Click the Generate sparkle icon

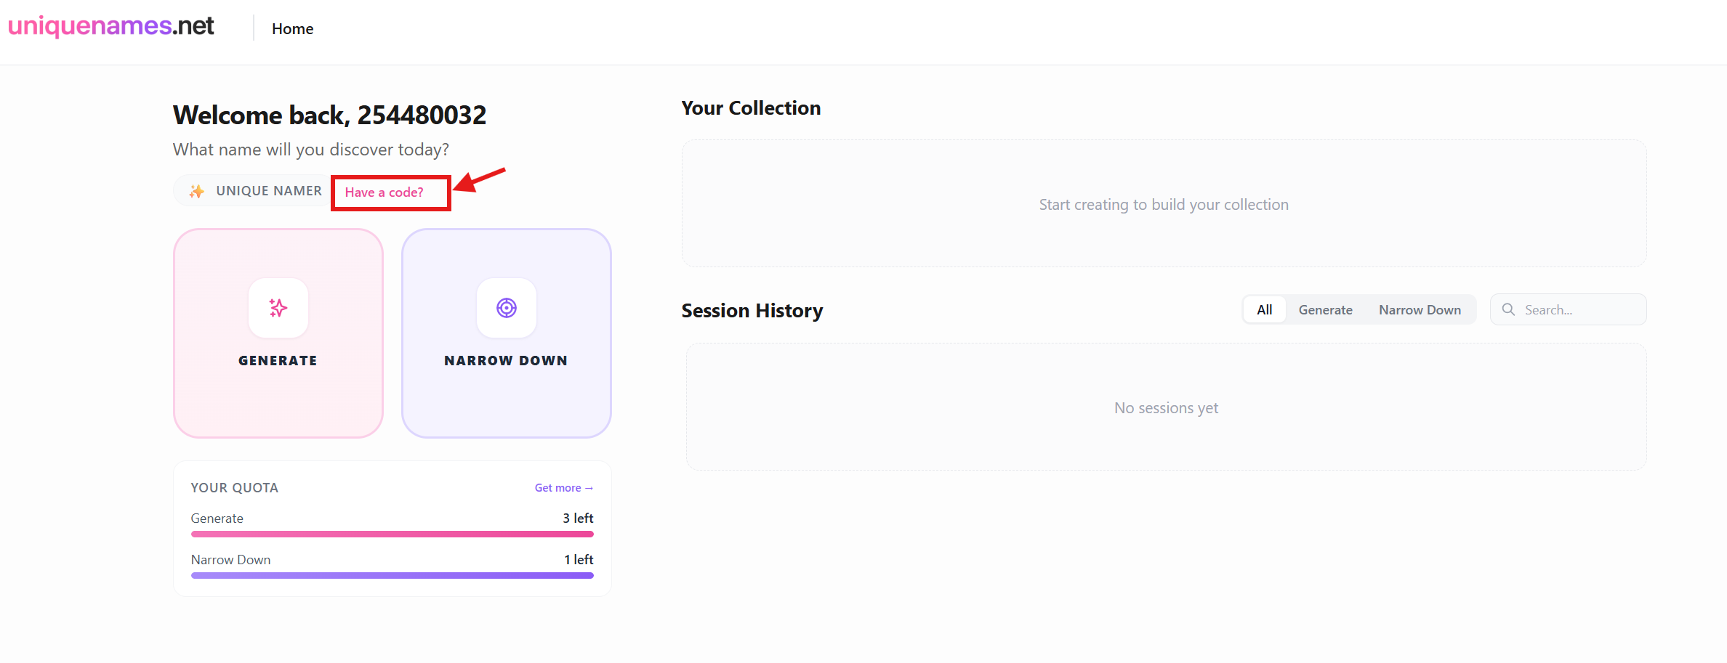(278, 308)
